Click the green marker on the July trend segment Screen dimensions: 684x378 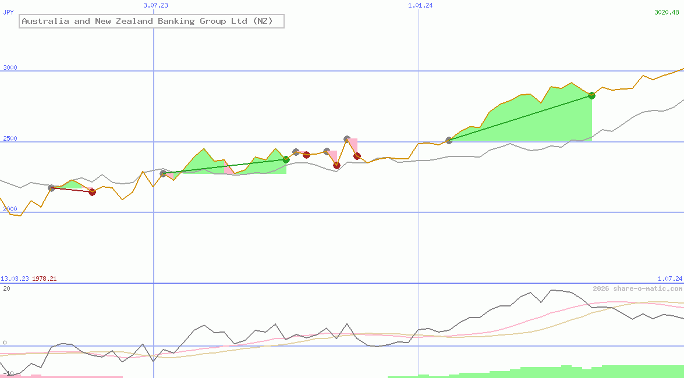click(286, 159)
